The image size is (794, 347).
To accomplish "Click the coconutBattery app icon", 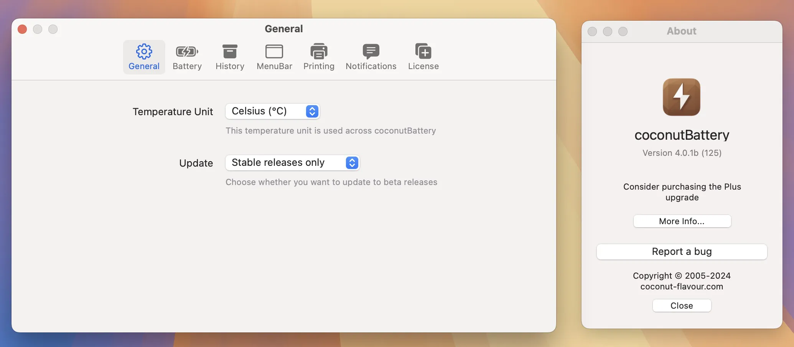I will (682, 97).
